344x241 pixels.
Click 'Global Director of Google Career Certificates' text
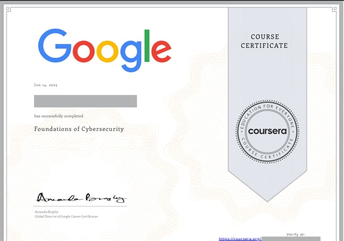coord(66,216)
